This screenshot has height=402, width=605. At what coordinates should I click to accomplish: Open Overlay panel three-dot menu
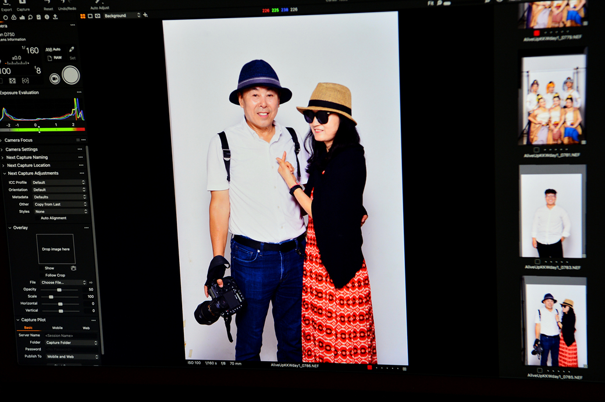tap(87, 227)
